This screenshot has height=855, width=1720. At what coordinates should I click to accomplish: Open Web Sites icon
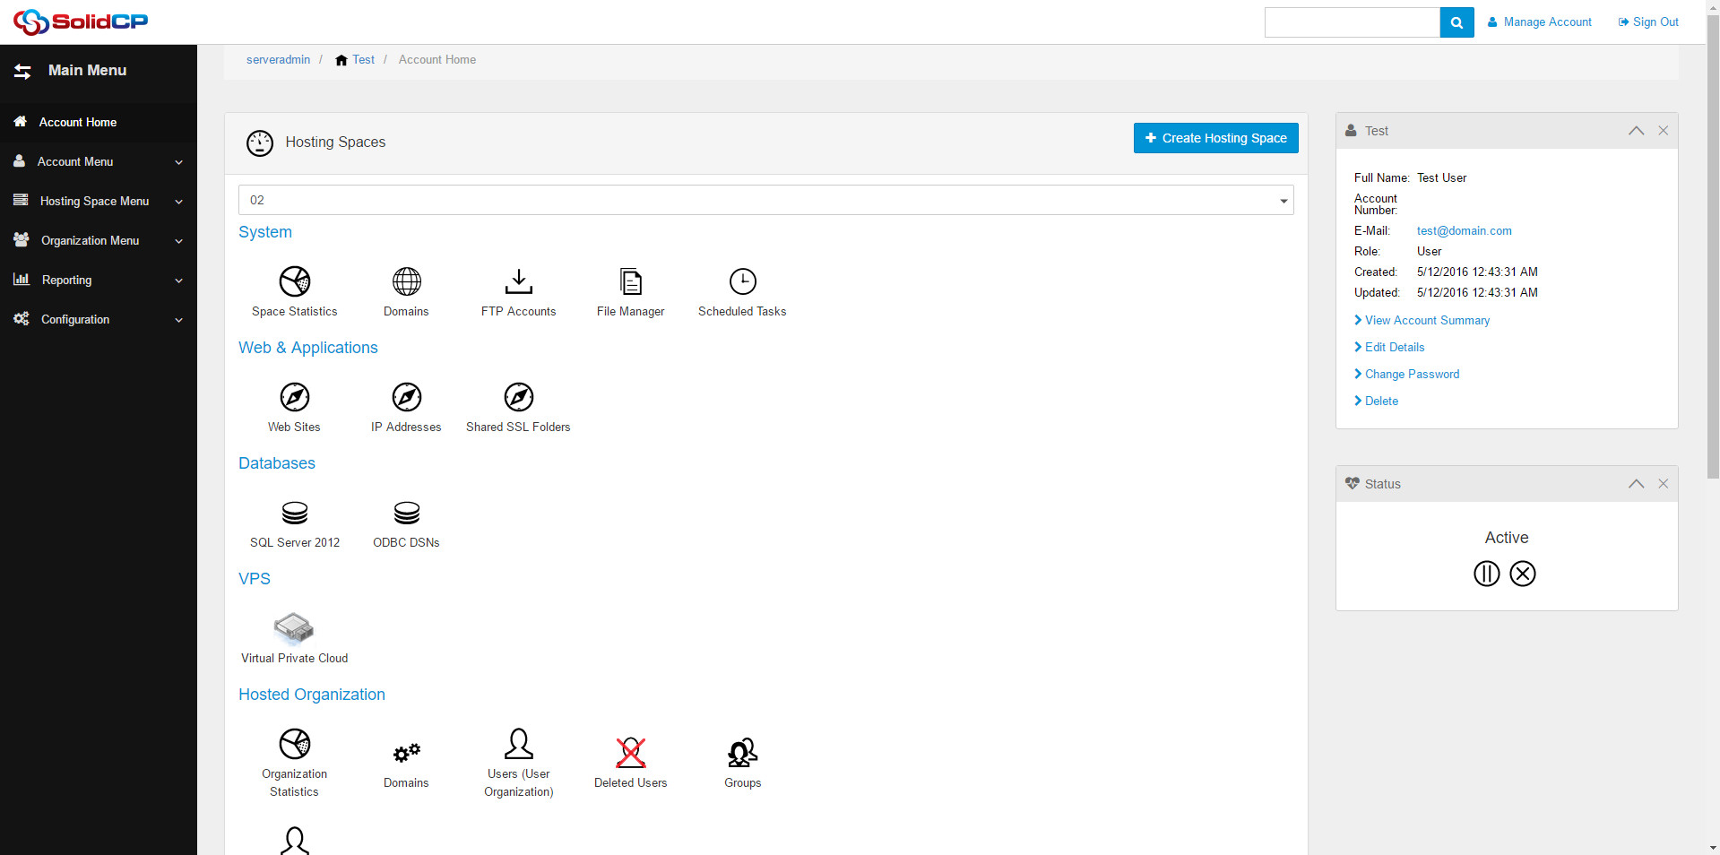click(x=294, y=397)
